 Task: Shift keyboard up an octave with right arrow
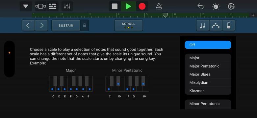pos(42,26)
